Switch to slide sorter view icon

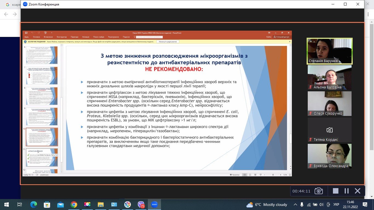click(x=250, y=175)
